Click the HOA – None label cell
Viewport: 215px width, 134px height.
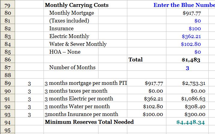pos(65,52)
